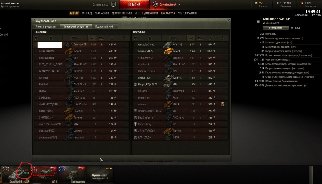
Task: Sort enemies by tank type icon
Action: (x=173, y=38)
